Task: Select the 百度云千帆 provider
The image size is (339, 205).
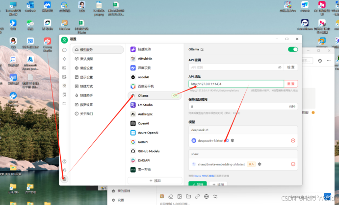Action: [x=155, y=87]
